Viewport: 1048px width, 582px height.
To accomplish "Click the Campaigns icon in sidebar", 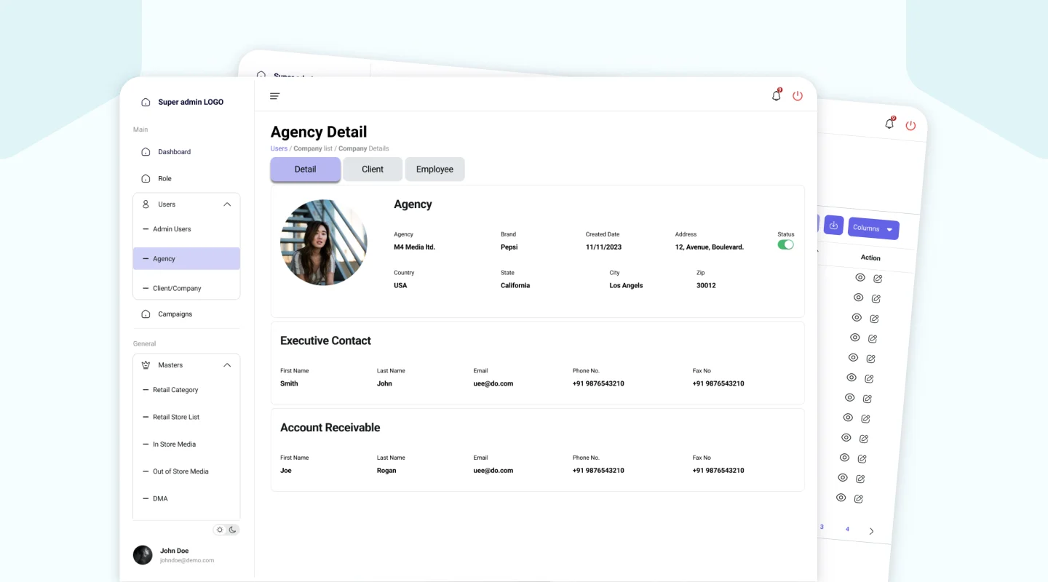I will pos(146,314).
